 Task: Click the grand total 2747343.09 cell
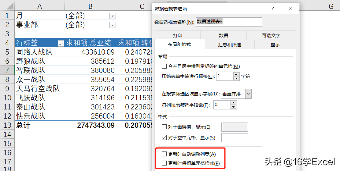tap(90, 125)
